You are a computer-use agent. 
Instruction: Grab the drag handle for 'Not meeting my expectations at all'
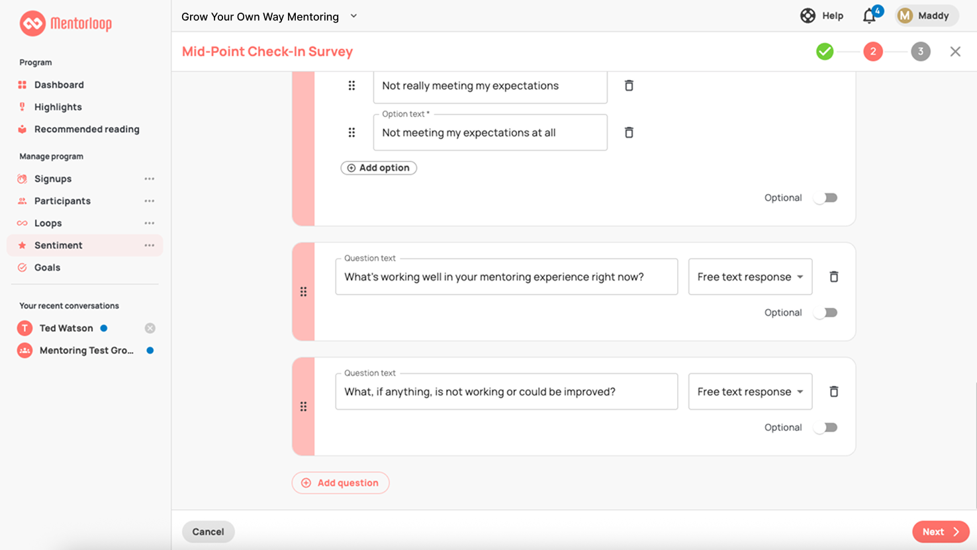click(x=351, y=132)
